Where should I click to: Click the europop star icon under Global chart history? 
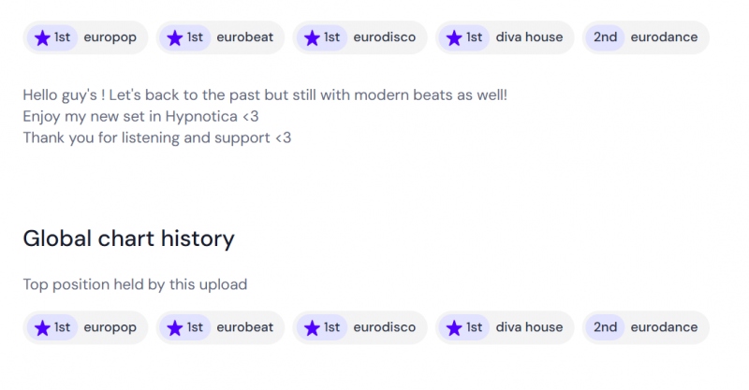[x=42, y=327]
